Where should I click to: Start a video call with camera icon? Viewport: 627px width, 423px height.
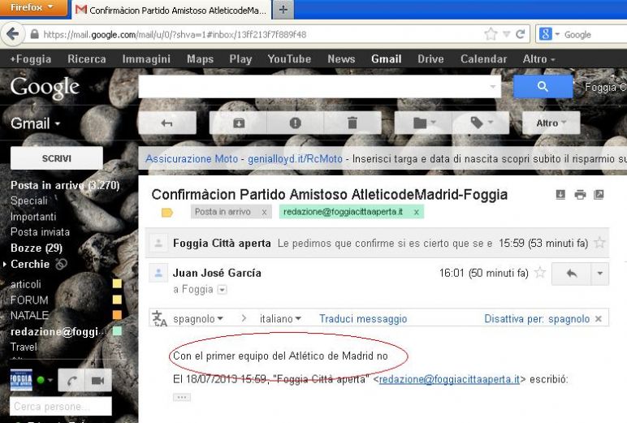[x=98, y=380]
